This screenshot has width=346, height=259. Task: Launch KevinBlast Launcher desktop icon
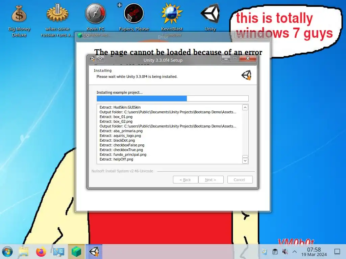click(x=172, y=20)
